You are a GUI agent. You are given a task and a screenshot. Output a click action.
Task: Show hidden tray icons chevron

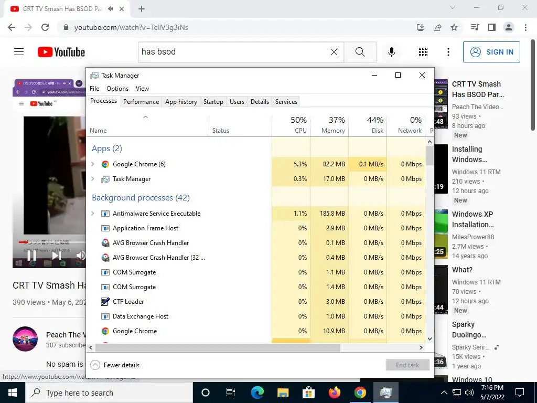444,393
